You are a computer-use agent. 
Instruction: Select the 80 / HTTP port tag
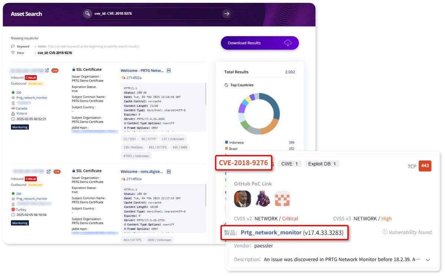(x=148, y=139)
